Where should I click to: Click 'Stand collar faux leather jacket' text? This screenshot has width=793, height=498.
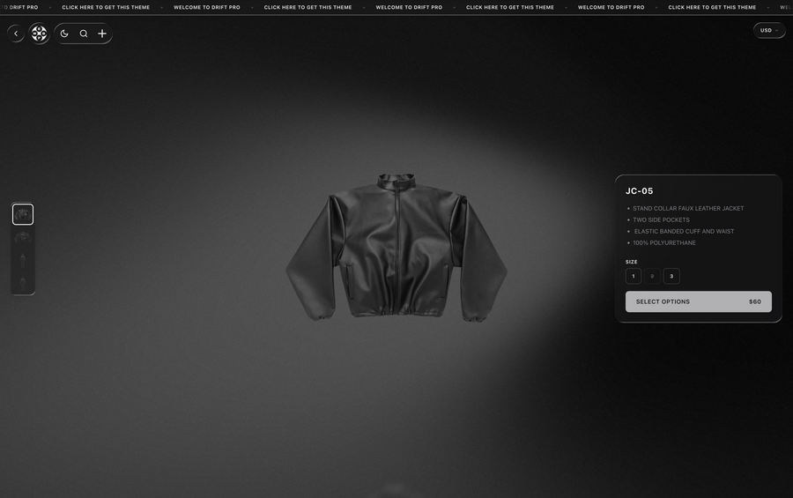point(688,209)
